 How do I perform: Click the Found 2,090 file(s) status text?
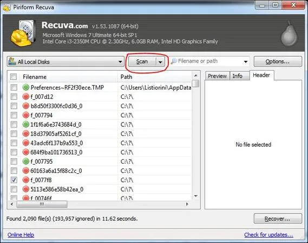72,219
